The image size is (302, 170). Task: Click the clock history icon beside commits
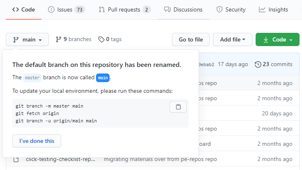point(258,64)
